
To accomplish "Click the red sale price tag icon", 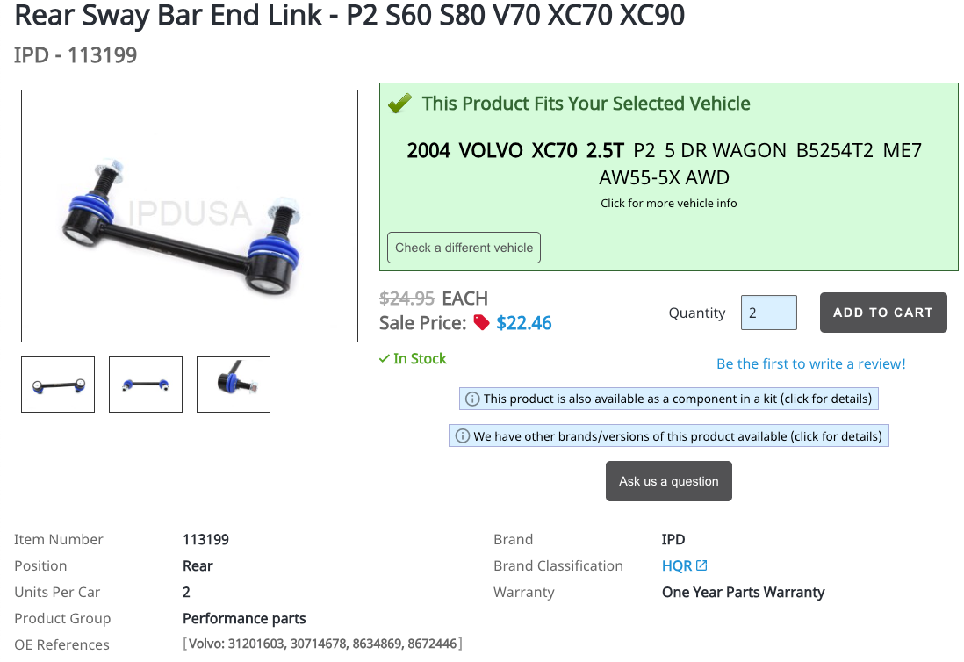I will 481,322.
